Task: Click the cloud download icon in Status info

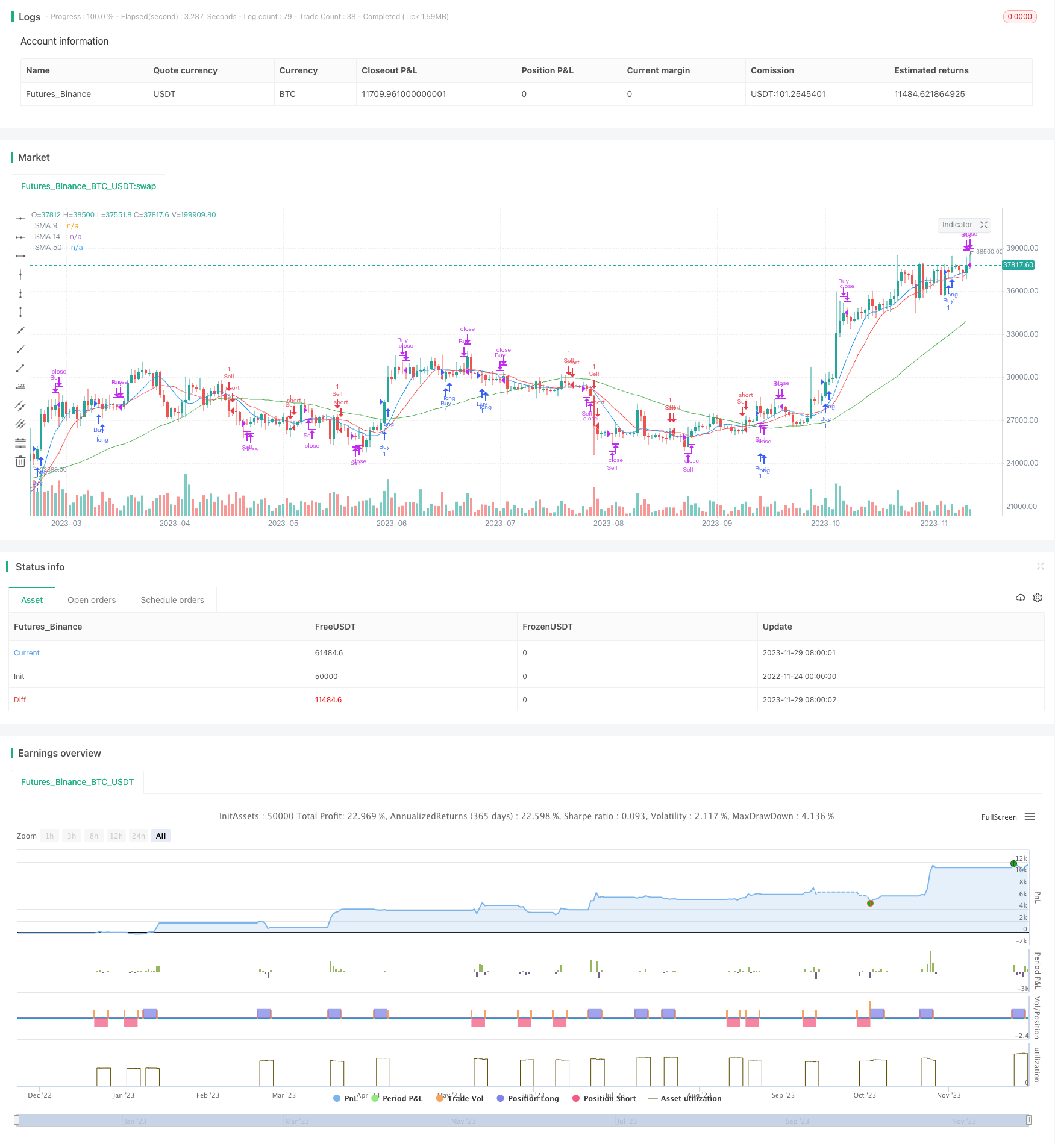Action: click(1020, 598)
